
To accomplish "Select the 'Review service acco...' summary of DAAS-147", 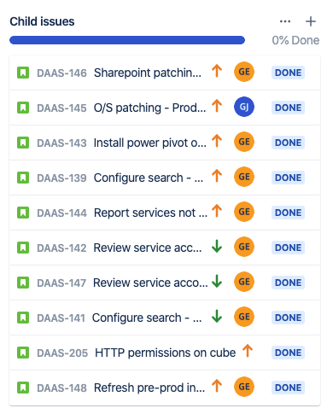I will 150,283.
